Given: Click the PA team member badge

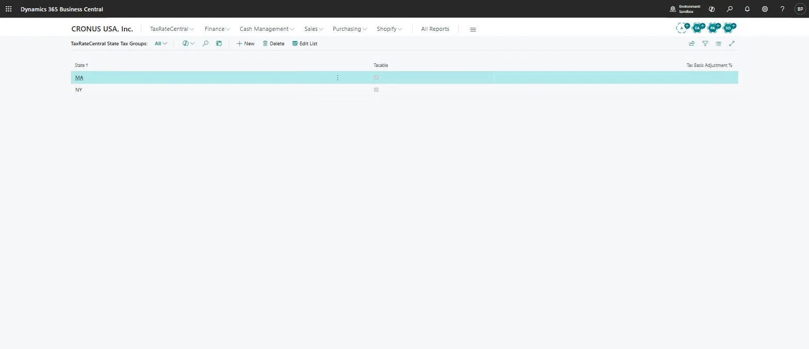Looking at the screenshot, I should tap(714, 28).
